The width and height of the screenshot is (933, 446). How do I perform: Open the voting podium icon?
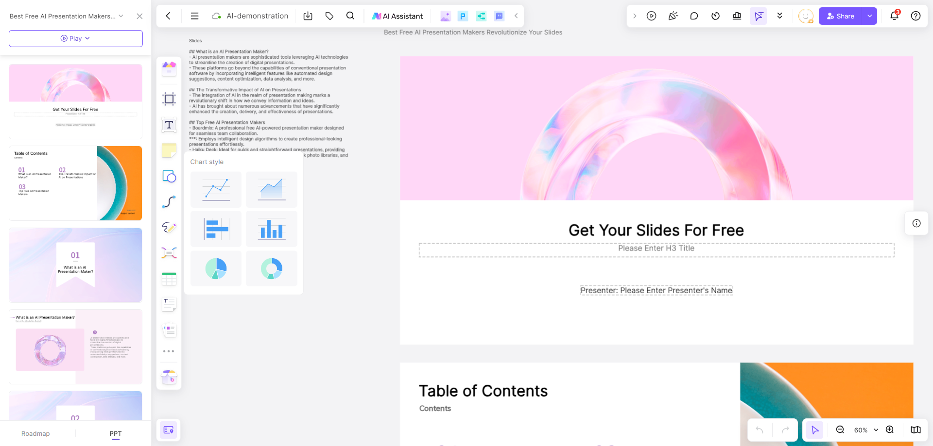click(x=737, y=16)
